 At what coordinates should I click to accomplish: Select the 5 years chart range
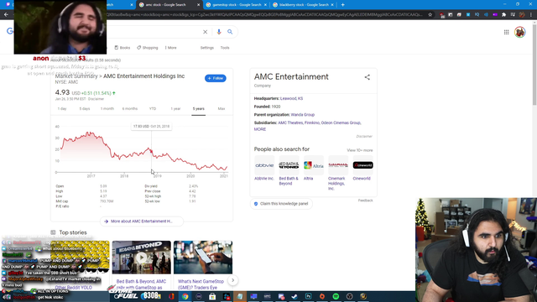pyautogui.click(x=198, y=109)
